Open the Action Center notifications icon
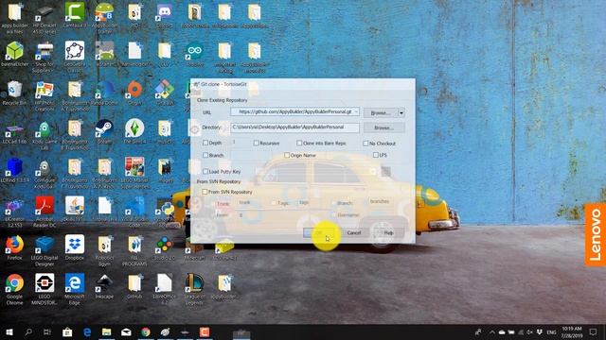 594,331
